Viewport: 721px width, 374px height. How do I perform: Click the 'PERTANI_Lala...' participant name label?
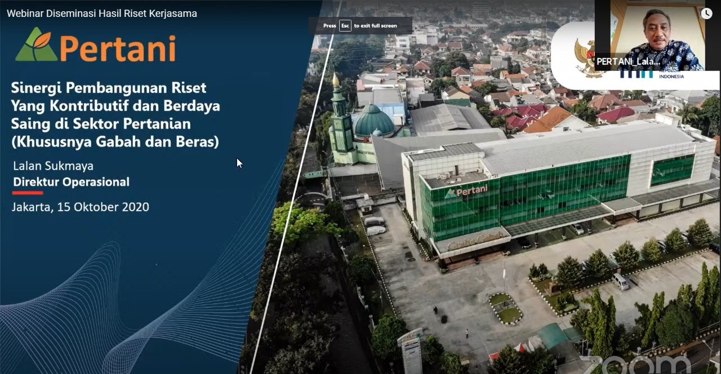tap(628, 61)
